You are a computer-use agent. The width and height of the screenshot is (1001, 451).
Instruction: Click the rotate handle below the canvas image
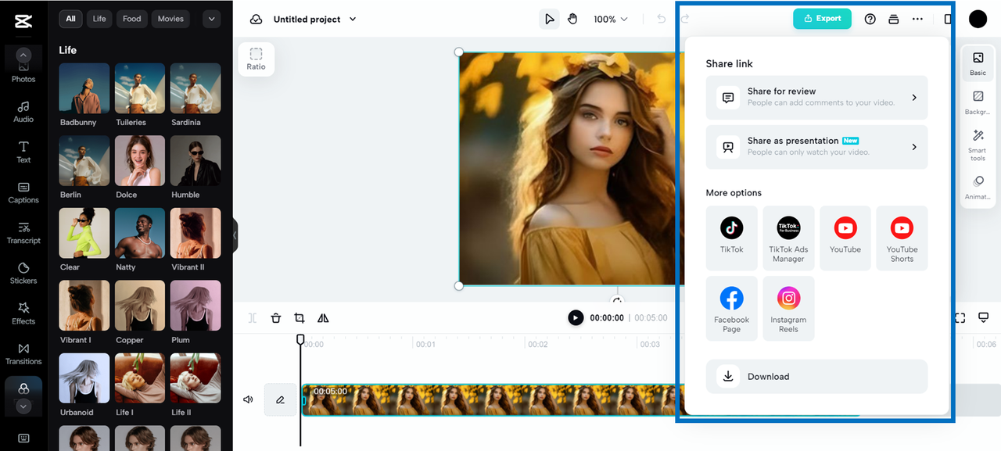618,301
